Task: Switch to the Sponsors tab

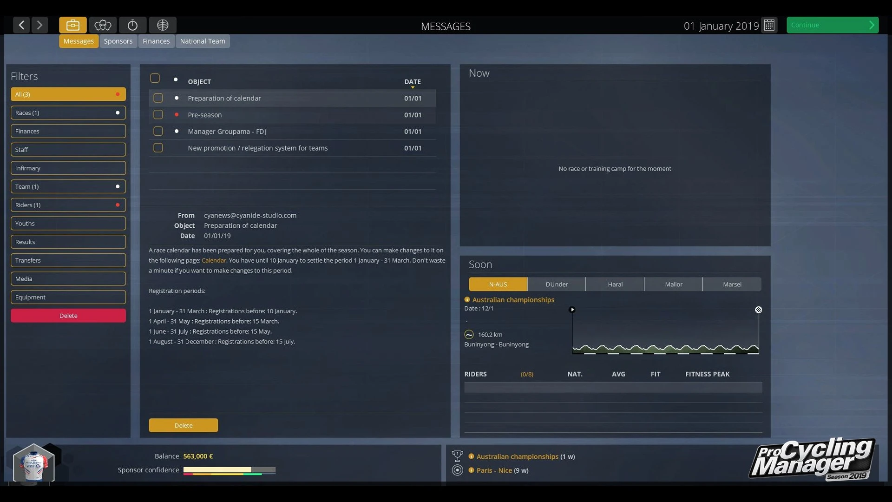Action: pos(118,41)
